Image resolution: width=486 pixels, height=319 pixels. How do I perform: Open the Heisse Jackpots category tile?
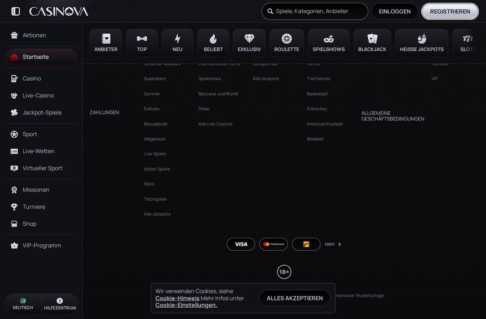422,43
